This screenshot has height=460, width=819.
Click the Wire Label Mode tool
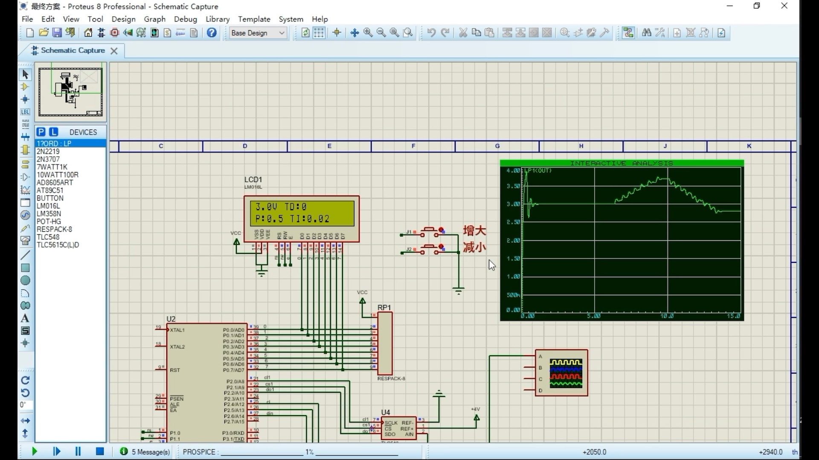25,112
